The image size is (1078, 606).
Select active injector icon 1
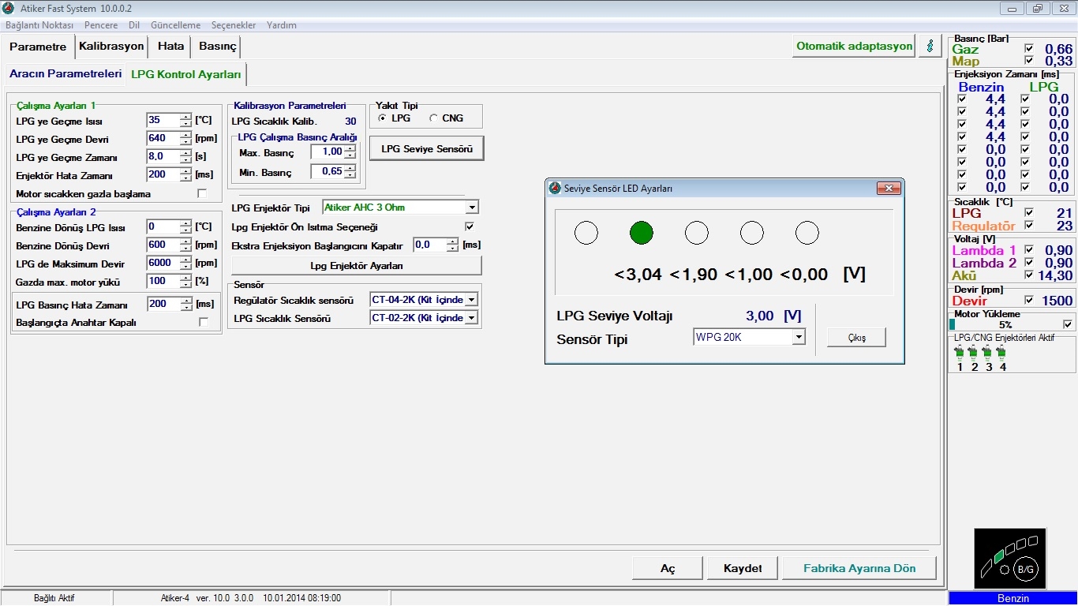[960, 353]
